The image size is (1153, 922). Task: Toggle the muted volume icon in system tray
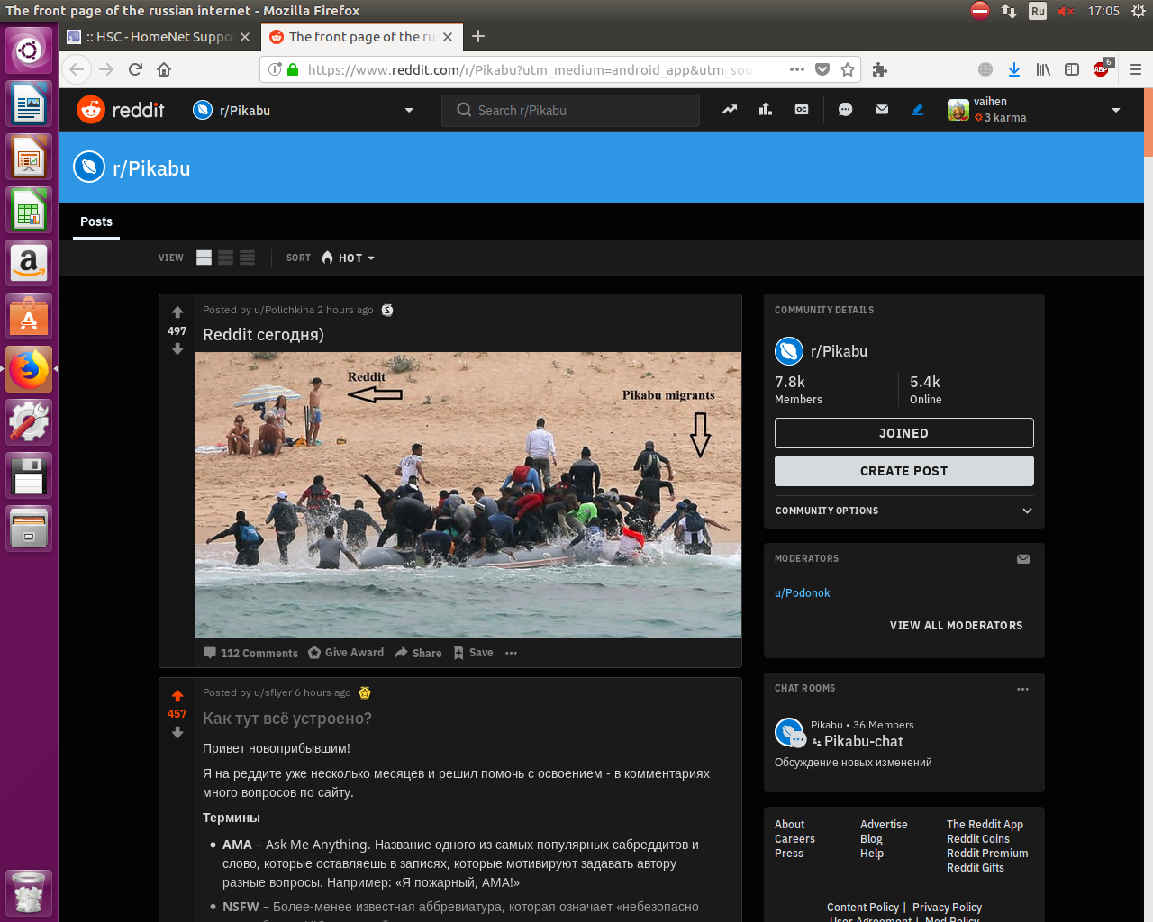[x=1067, y=11]
